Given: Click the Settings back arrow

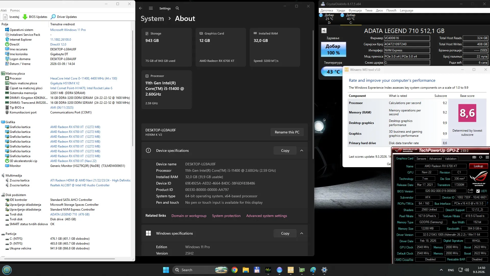Looking at the screenshot, I should (141, 8).
